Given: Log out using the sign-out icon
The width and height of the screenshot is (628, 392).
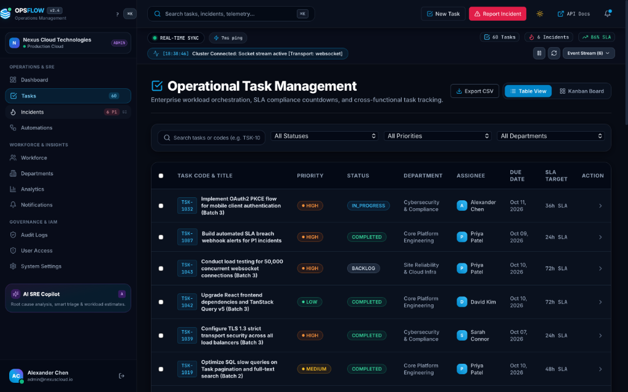Looking at the screenshot, I should (121, 376).
